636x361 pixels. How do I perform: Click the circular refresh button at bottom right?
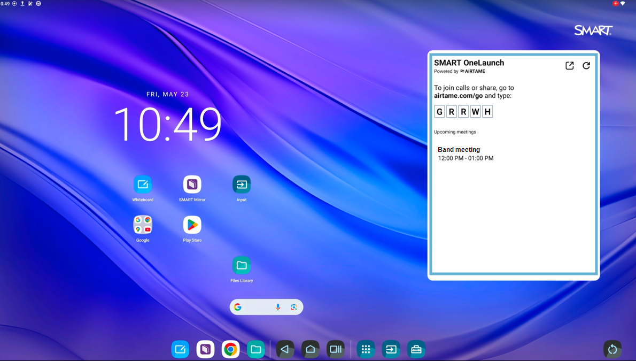612,349
